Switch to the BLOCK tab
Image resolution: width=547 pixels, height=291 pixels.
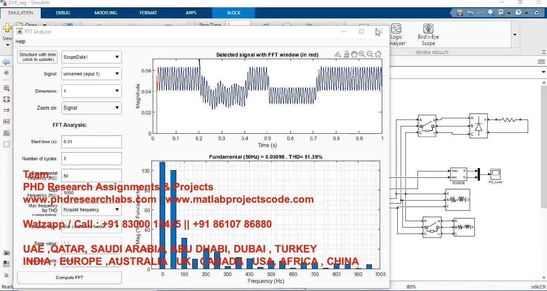click(234, 13)
